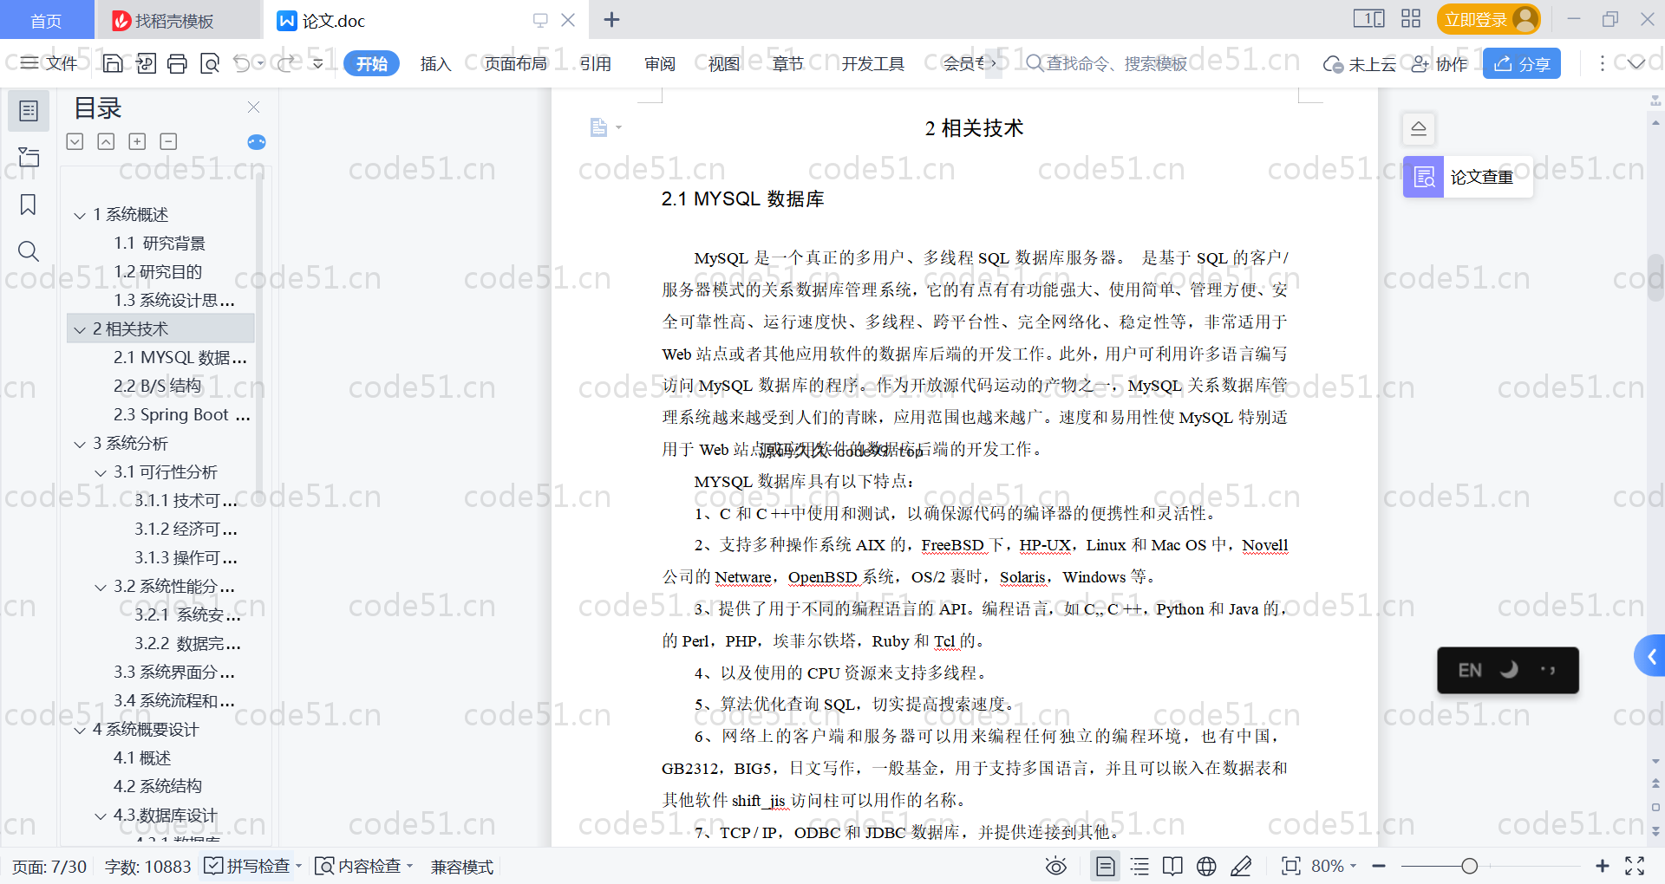The width and height of the screenshot is (1665, 884).
Task: Open the 文件 menu
Action: pos(49,63)
